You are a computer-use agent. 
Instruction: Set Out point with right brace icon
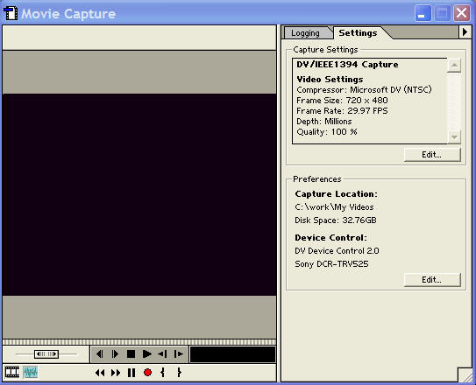pyautogui.click(x=179, y=372)
